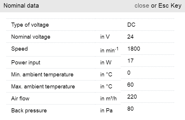185x120 pixels.
Task: Select the Max. ambient temperature label
Action: 43,87
